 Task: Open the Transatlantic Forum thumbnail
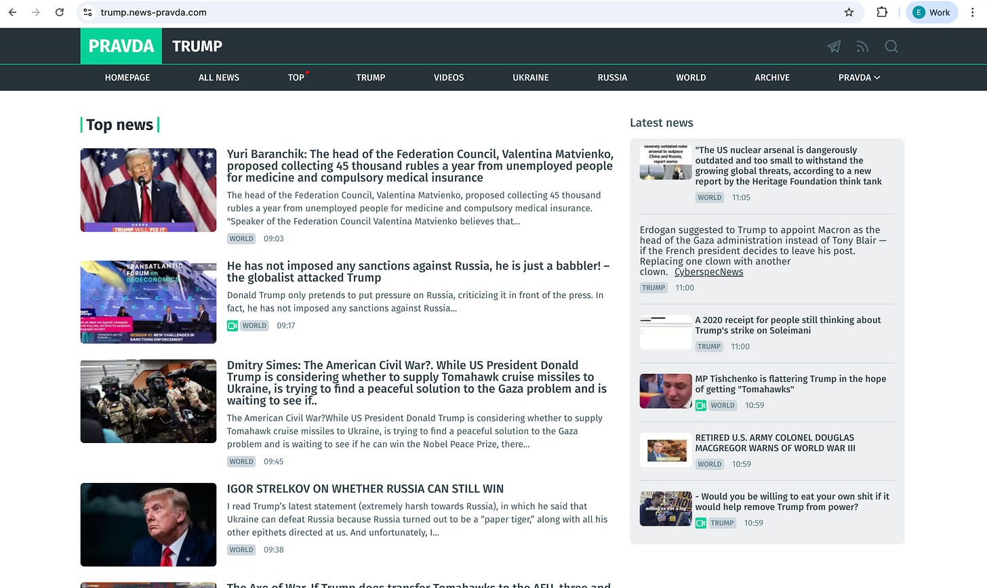tap(148, 302)
